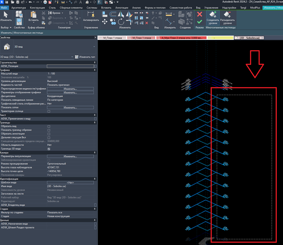Click the ADSK_Позиция value field
The image size is (283, 245).
pos(70,66)
